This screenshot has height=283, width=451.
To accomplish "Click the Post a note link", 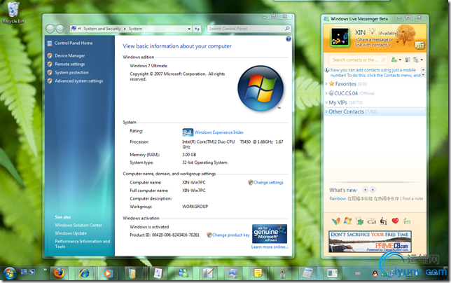I will pyautogui.click(x=412, y=198).
